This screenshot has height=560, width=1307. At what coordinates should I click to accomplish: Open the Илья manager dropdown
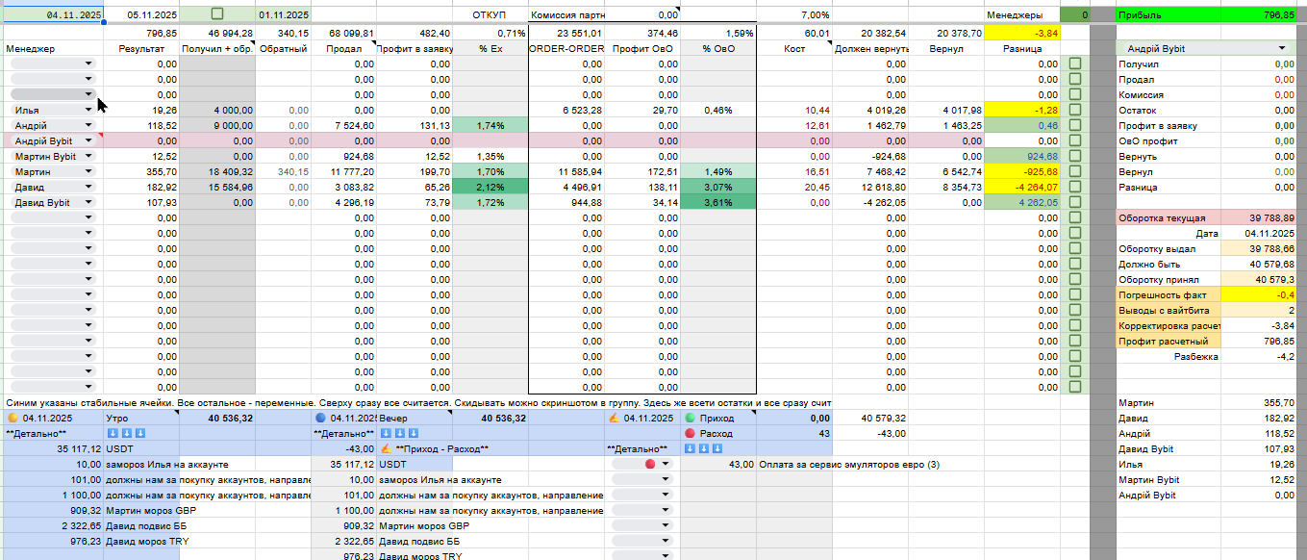point(54,111)
